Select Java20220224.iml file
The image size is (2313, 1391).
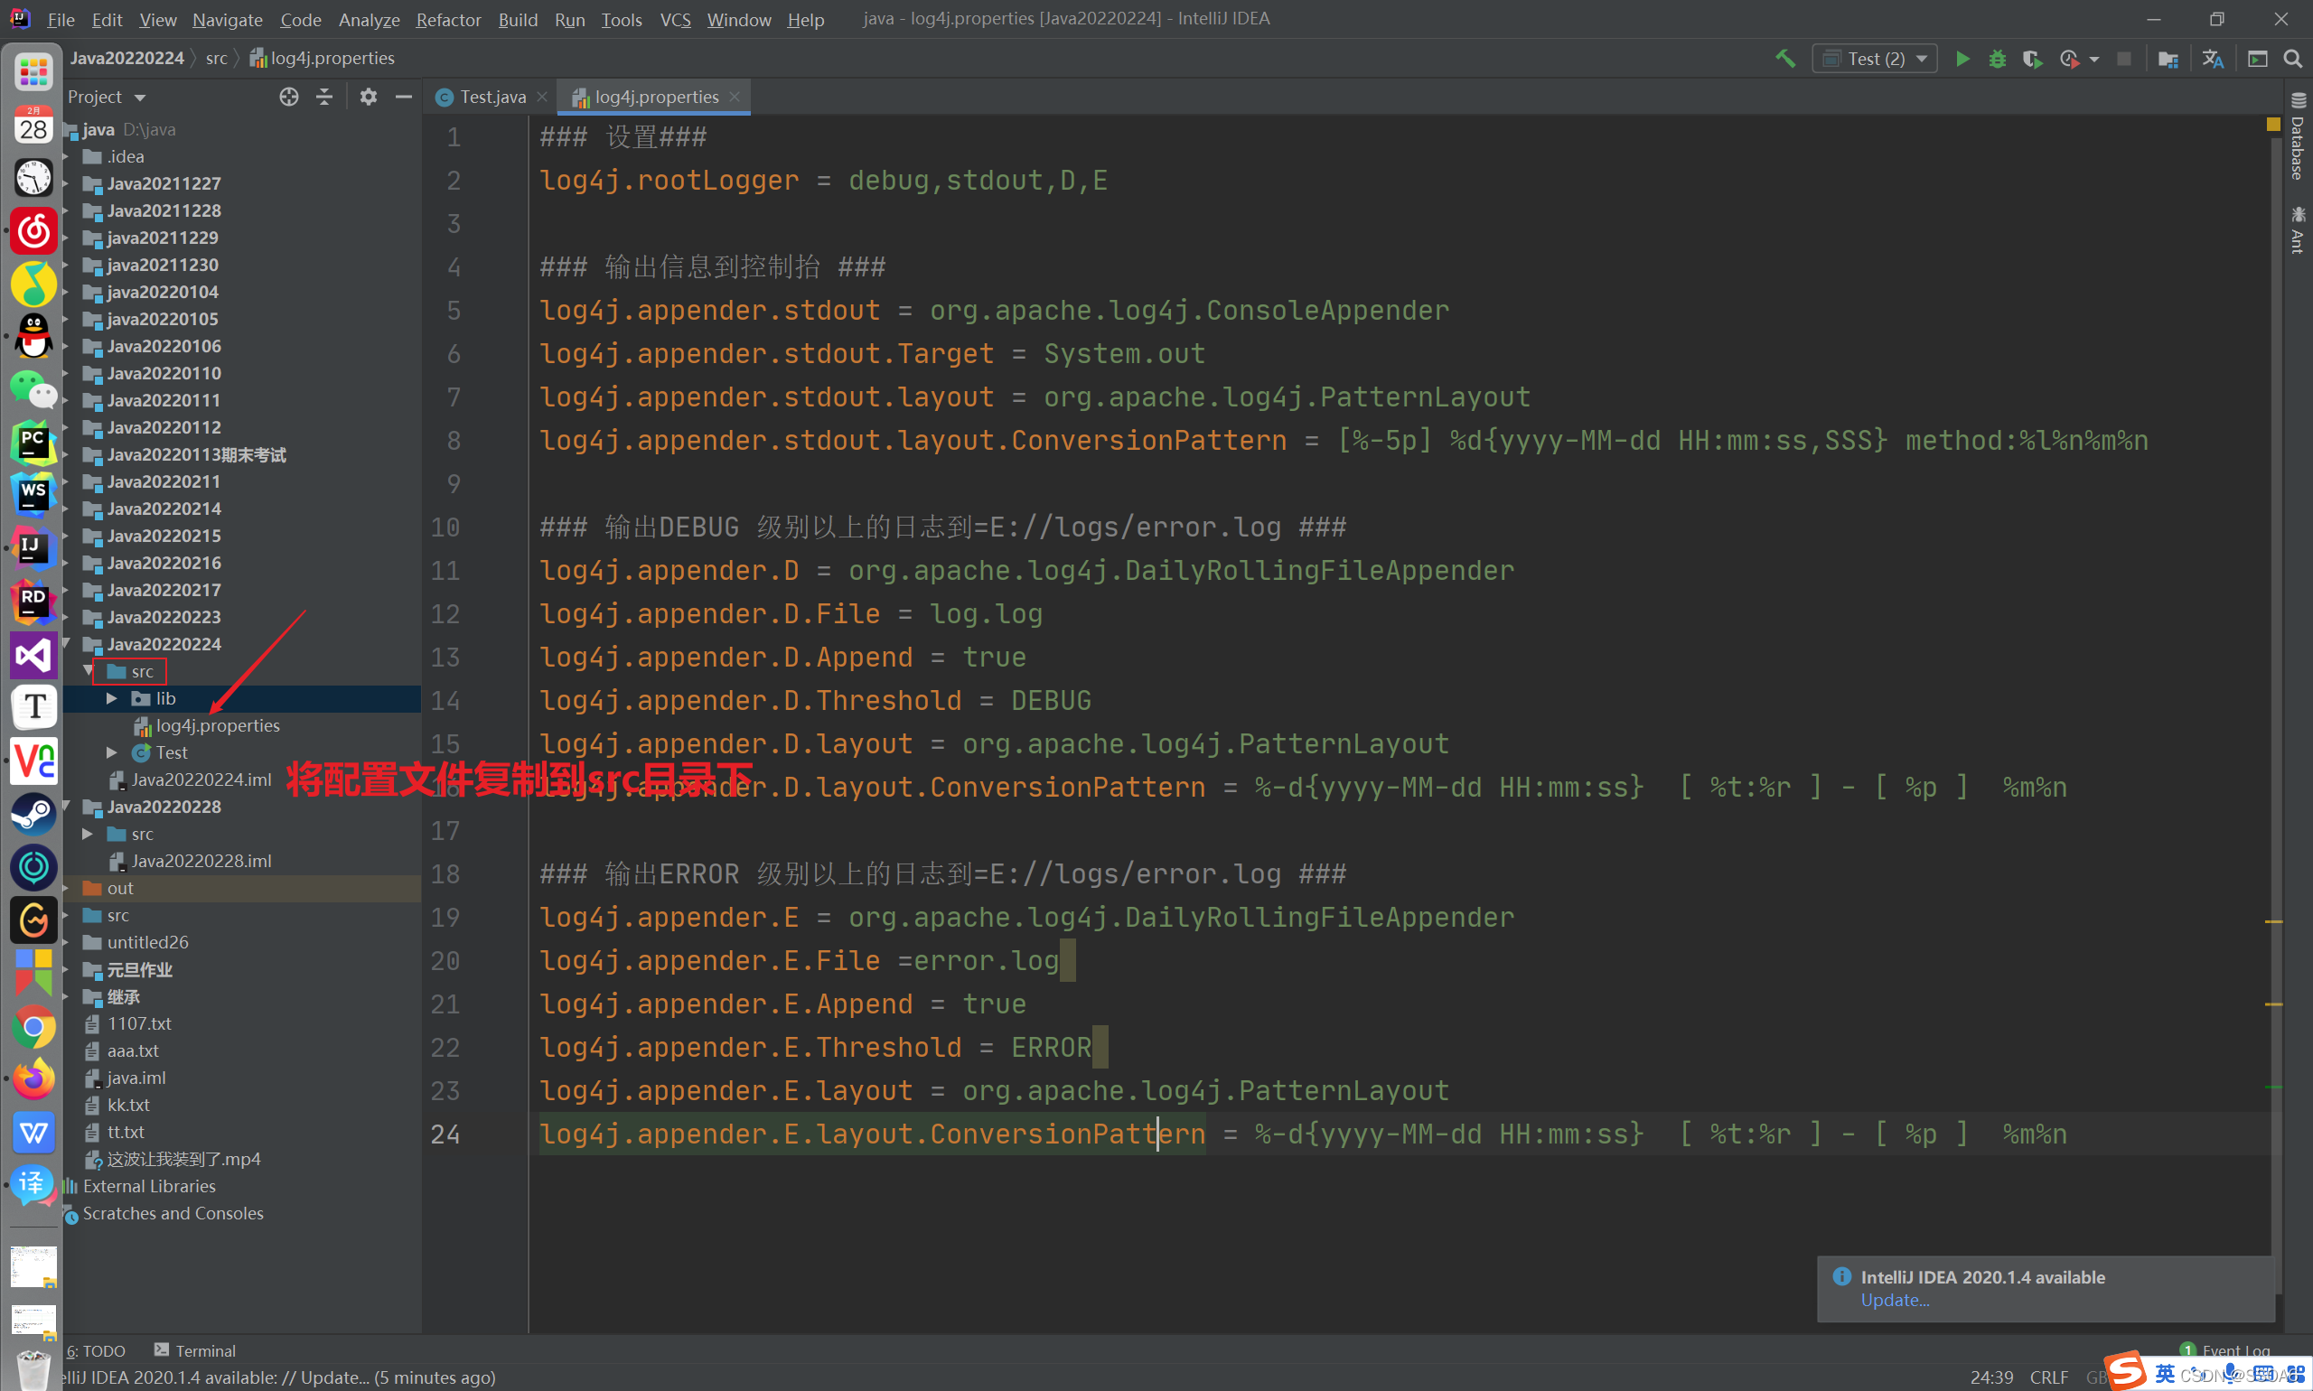[201, 780]
